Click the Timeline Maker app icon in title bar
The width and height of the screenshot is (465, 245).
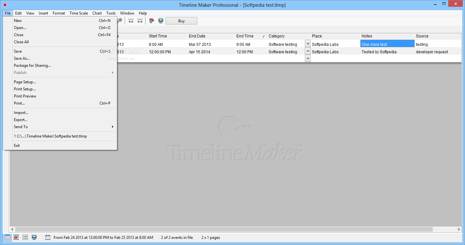pos(5,5)
